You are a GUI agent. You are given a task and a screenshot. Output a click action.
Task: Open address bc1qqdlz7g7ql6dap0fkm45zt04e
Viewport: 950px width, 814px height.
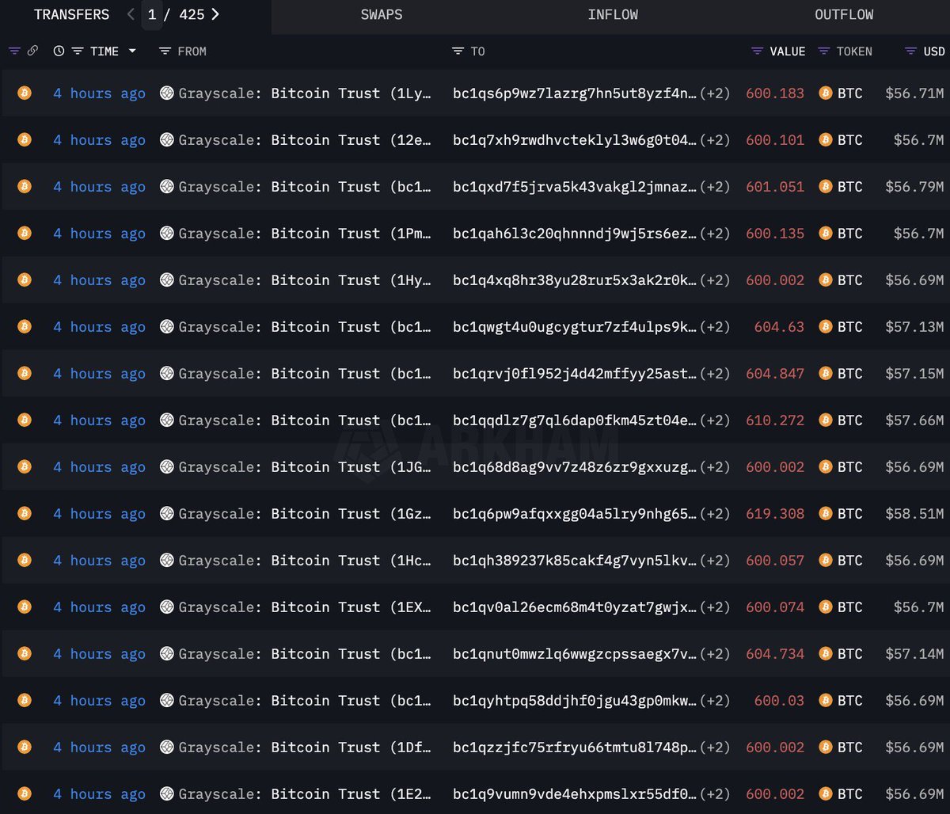coord(576,420)
